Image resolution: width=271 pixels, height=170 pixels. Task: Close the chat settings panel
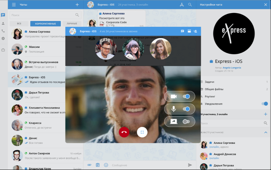[x=266, y=5]
